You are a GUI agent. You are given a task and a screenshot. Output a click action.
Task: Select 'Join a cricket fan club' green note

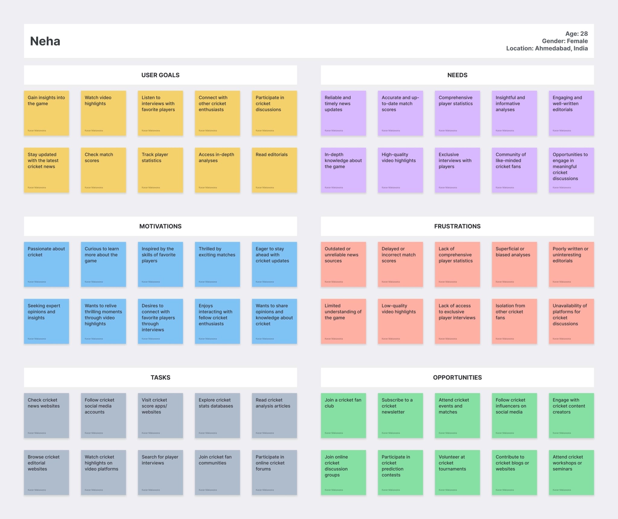[343, 415]
